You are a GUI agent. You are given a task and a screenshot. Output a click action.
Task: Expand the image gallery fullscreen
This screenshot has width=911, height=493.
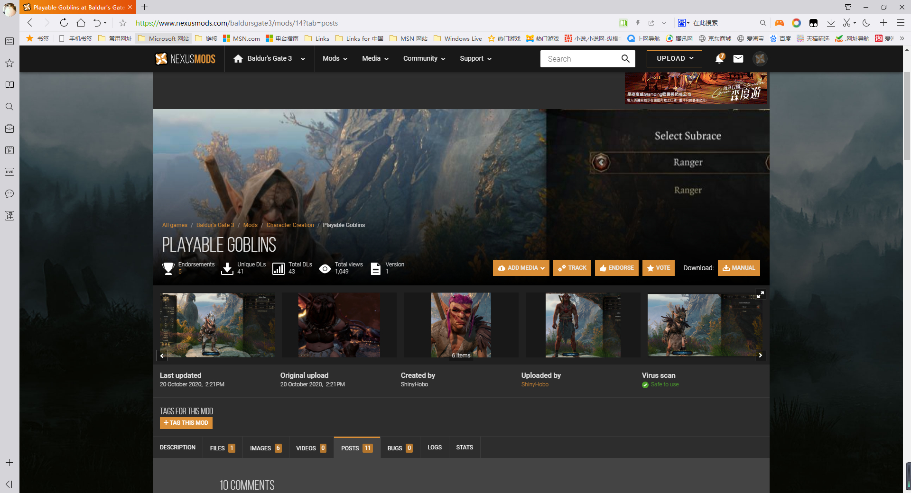(x=761, y=294)
